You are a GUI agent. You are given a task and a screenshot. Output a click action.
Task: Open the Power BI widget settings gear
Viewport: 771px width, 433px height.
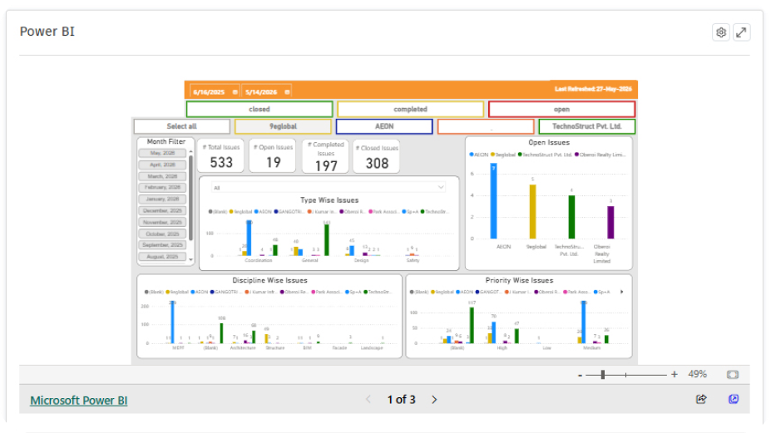pos(721,32)
